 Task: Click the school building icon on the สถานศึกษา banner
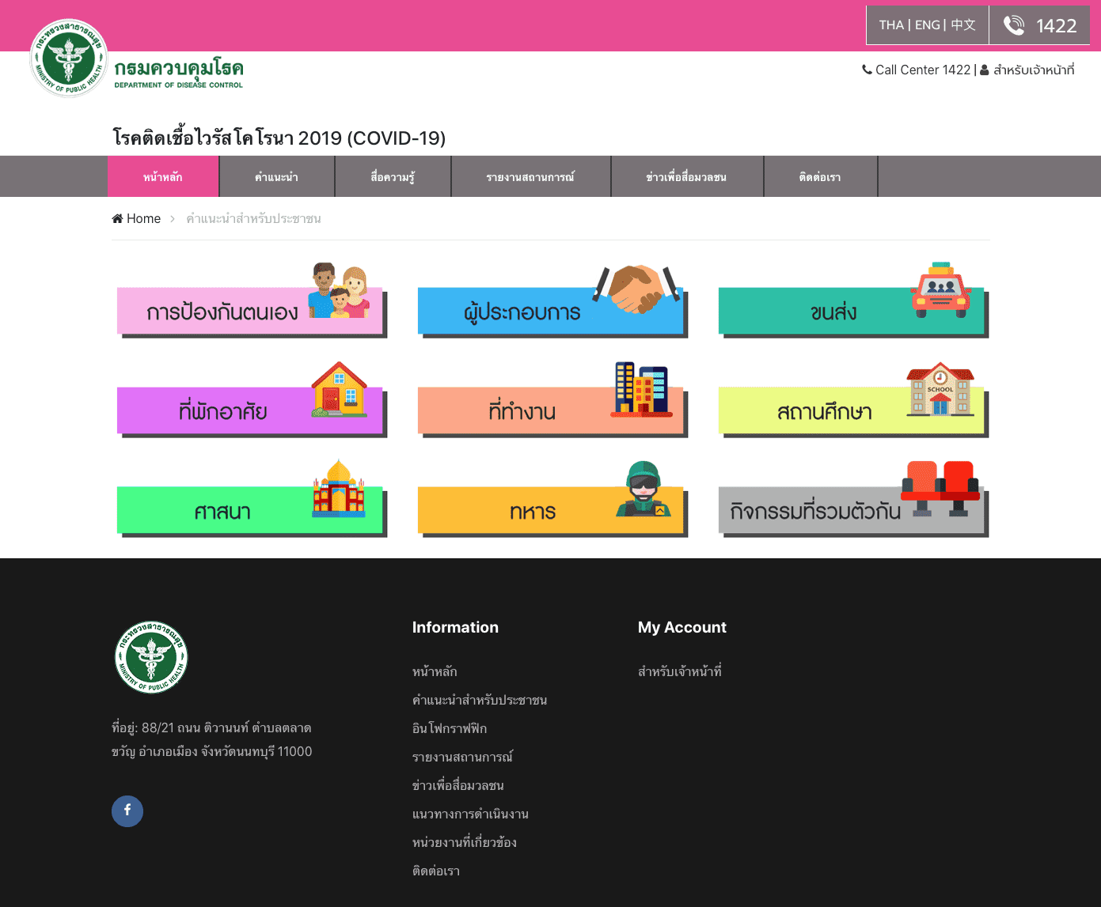[x=940, y=389]
